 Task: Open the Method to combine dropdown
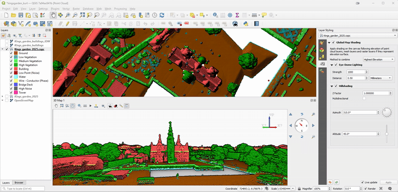[379, 59]
